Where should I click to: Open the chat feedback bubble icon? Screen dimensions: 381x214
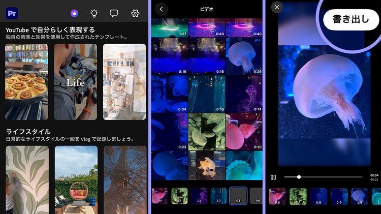pyautogui.click(x=114, y=13)
